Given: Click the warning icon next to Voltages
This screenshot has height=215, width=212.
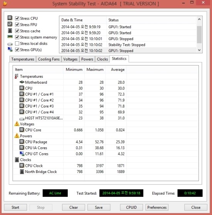Looking at the screenshot, I should point(17,124).
